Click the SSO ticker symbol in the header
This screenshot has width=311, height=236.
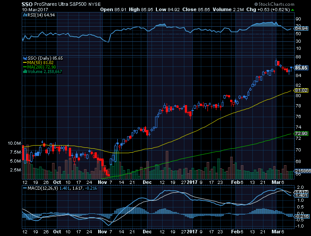(27, 4)
